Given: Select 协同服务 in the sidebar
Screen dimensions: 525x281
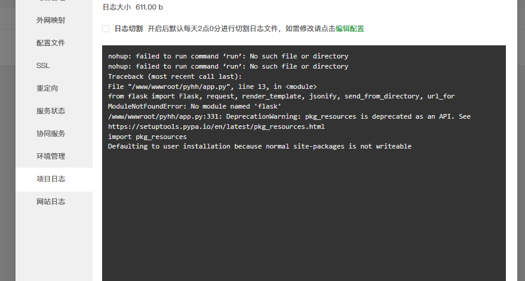Looking at the screenshot, I should tap(51, 134).
